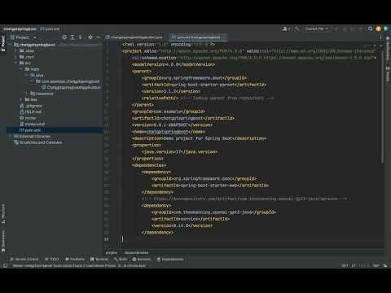
Task: Expand the resources folder arrow
Action: click(27, 94)
